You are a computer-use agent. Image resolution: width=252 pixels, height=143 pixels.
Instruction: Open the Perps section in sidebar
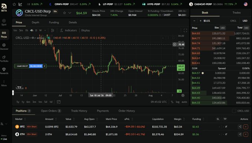point(4,34)
